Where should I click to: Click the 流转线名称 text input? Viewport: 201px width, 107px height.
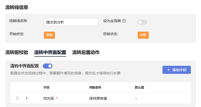pyautogui.click(x=71, y=22)
